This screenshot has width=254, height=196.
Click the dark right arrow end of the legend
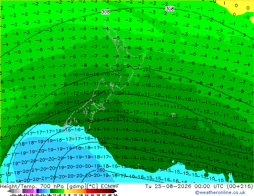pos(115,191)
